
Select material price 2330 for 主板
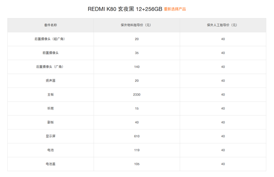(137, 95)
